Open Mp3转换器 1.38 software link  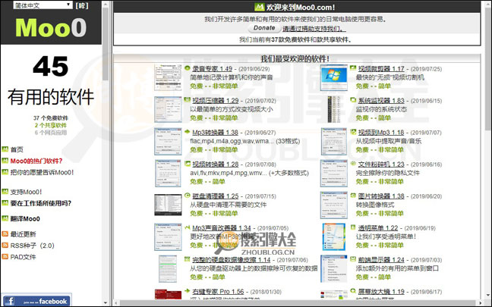(x=216, y=133)
